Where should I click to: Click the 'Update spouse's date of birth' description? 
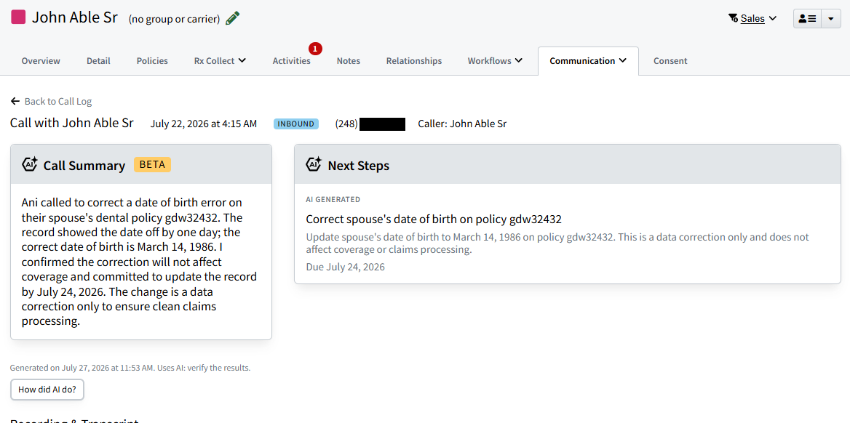pyautogui.click(x=557, y=243)
